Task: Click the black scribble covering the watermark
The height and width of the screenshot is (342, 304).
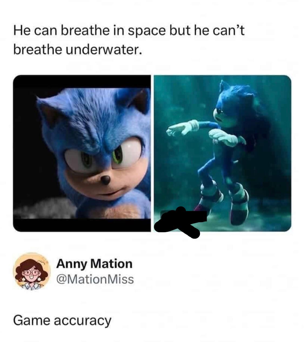Action: [x=180, y=222]
